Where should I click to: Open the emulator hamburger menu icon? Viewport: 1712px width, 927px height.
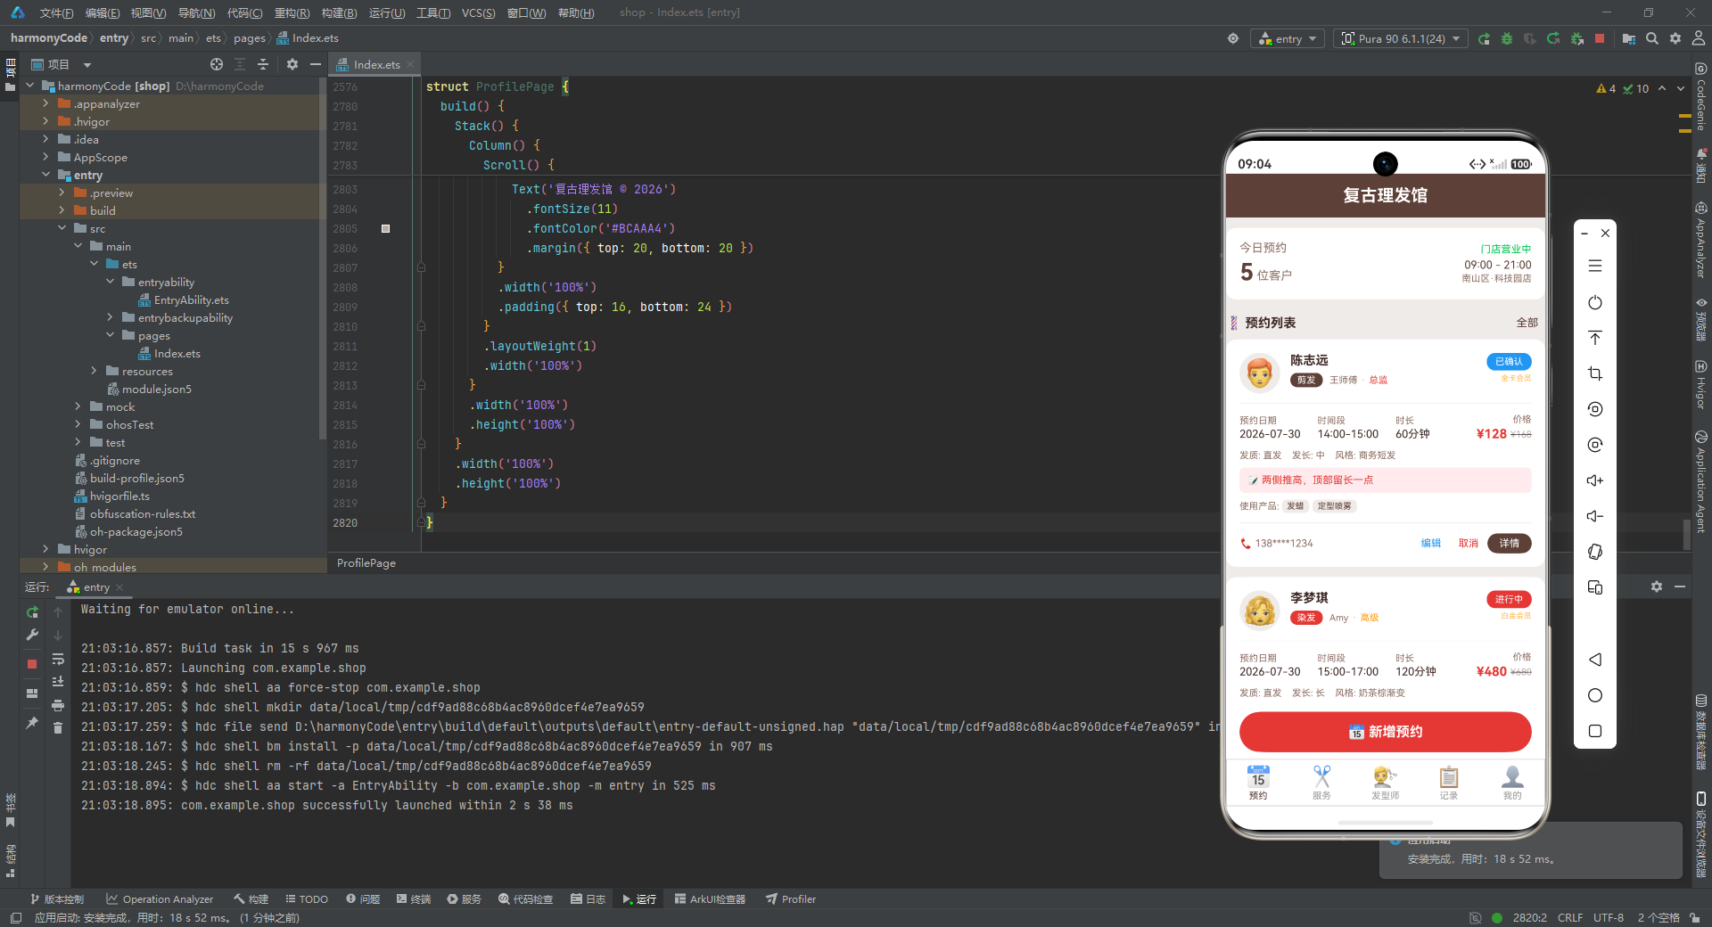[1595, 266]
